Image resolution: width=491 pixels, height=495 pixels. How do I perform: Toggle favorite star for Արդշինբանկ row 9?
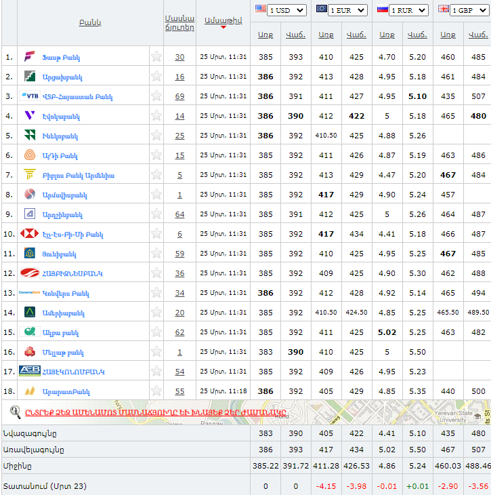156,214
